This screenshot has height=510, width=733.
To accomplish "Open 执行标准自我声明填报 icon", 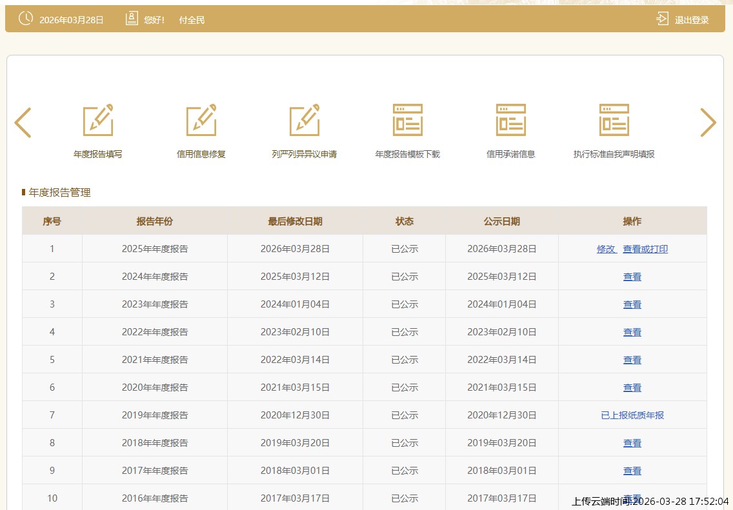I will click(x=614, y=120).
